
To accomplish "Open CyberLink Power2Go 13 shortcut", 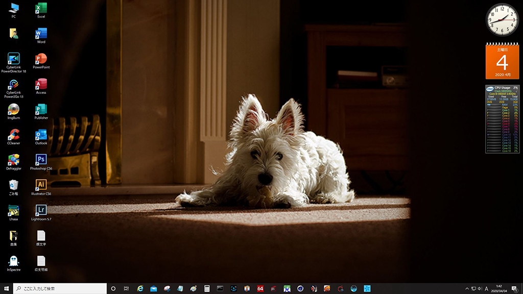I will point(13,88).
